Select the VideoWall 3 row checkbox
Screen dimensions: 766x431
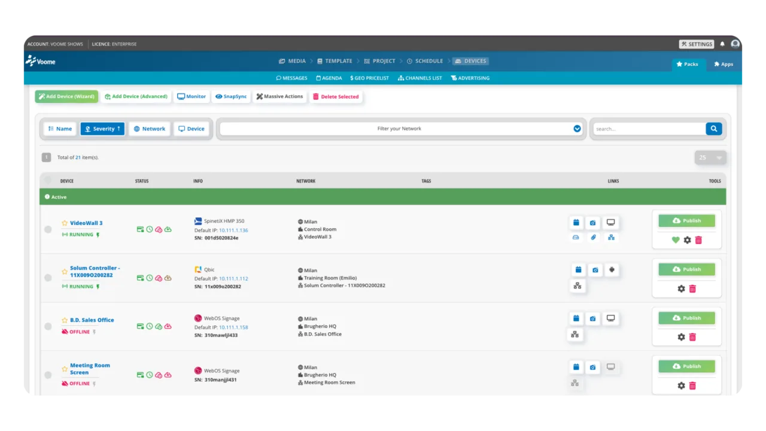pos(48,229)
